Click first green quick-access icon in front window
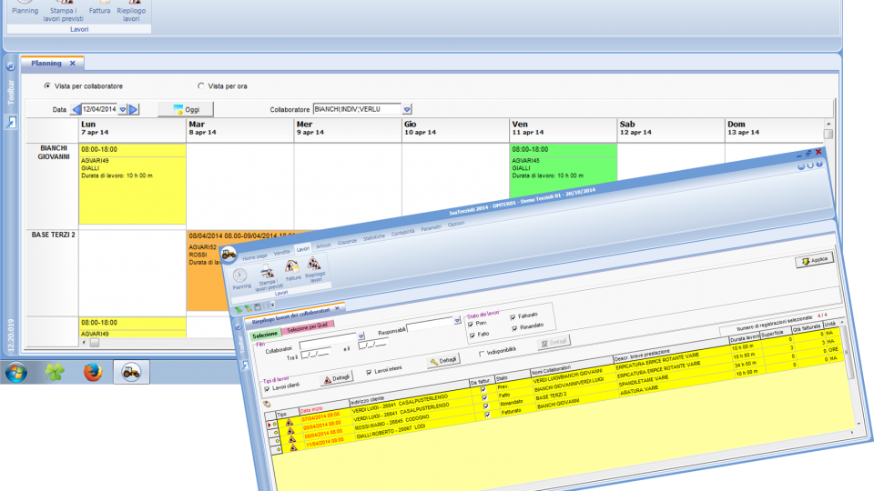The height and width of the screenshot is (491, 874). pos(239,309)
